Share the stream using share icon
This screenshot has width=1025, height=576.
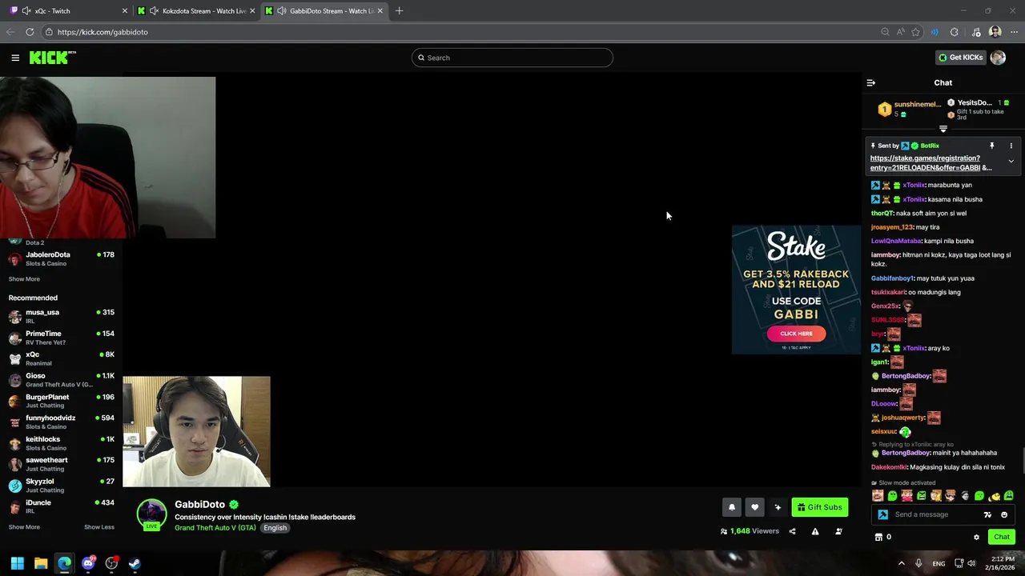click(792, 531)
